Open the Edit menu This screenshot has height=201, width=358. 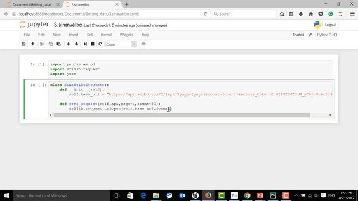point(41,35)
